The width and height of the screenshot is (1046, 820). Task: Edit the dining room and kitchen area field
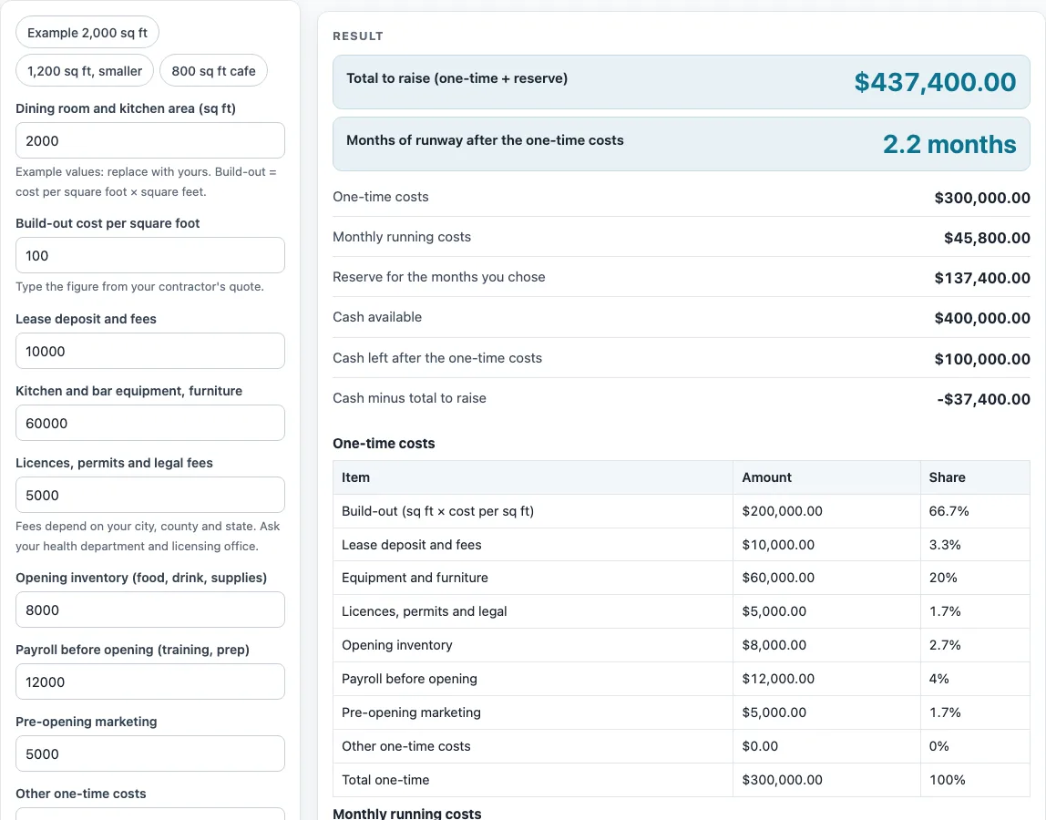(x=150, y=141)
